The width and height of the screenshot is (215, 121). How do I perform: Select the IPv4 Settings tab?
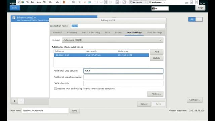[x=134, y=33]
